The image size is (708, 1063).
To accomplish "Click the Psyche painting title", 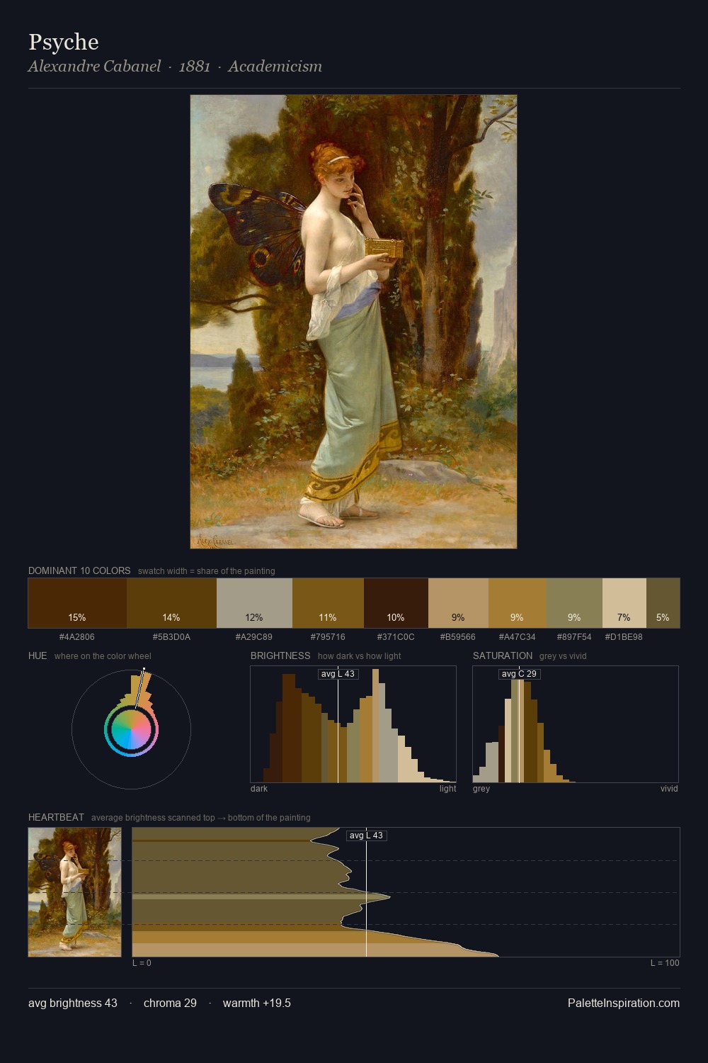I will tap(64, 43).
